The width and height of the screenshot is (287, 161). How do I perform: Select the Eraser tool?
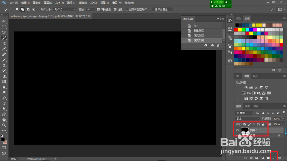tap(4, 76)
